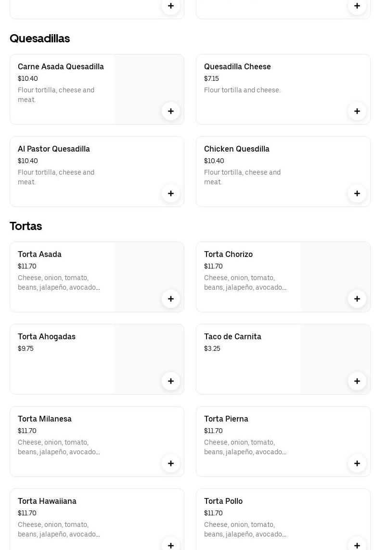Viewport: 387px width, 550px height.
Task: Add Torta Chorizo to the order
Action: (357, 299)
